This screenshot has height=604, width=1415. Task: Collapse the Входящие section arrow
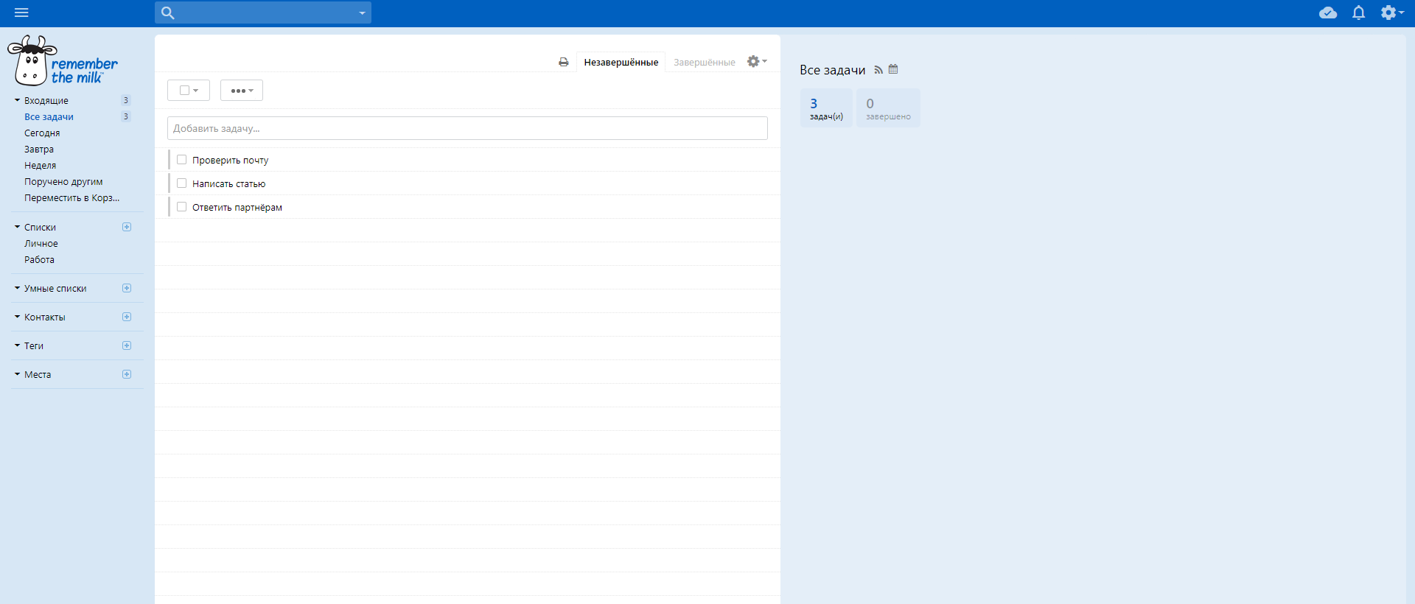click(x=17, y=100)
